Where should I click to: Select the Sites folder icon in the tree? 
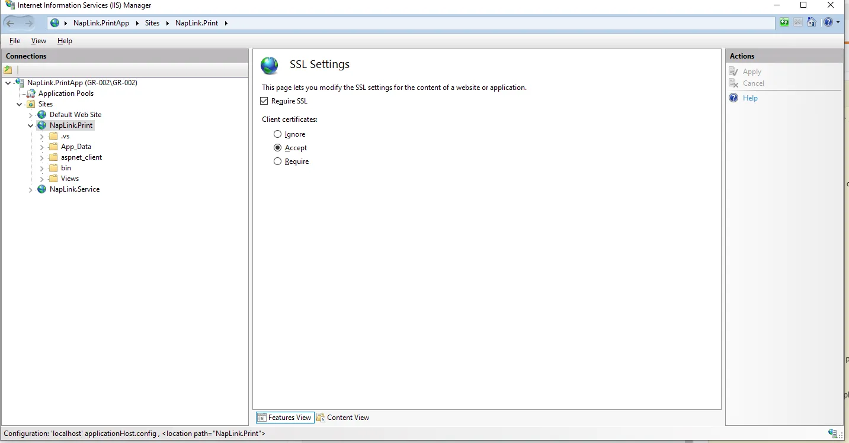tap(31, 104)
